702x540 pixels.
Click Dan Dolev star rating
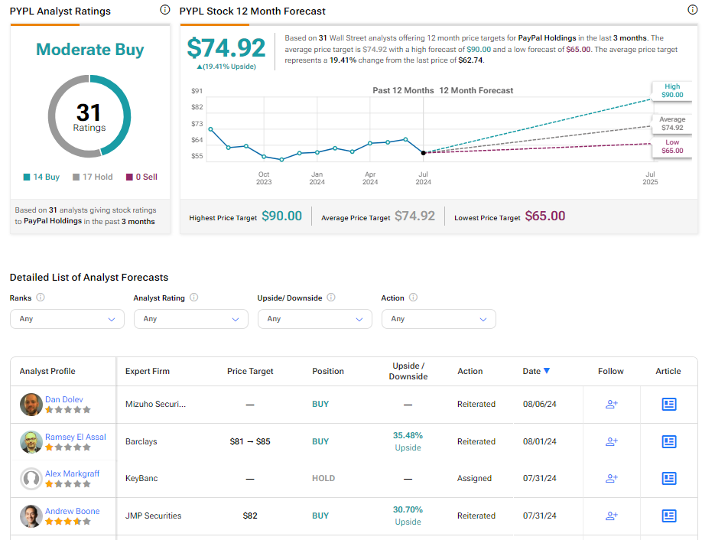68,410
